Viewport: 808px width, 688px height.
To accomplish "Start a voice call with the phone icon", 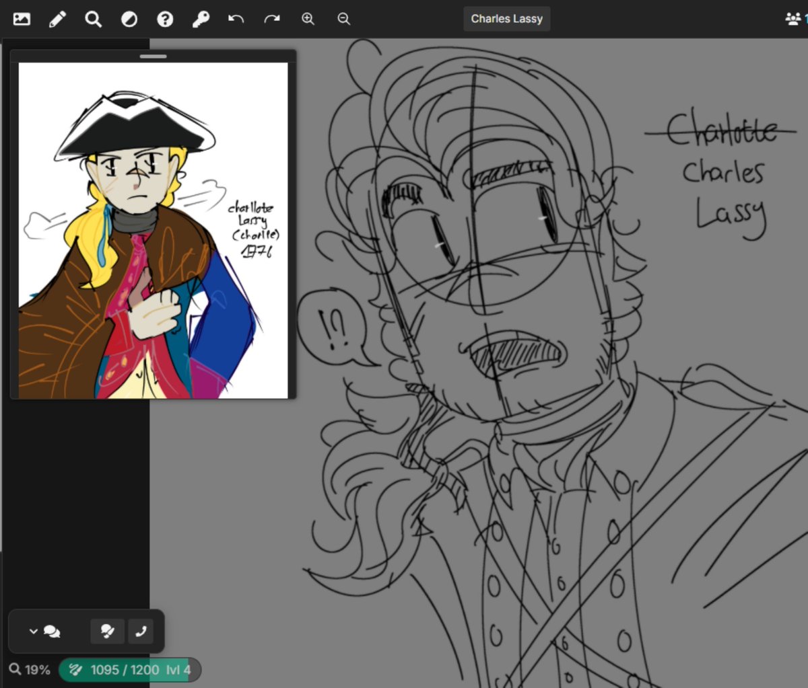I will [x=141, y=632].
